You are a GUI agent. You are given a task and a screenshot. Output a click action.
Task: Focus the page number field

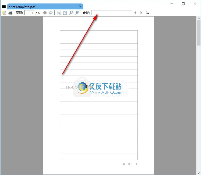click(29, 13)
